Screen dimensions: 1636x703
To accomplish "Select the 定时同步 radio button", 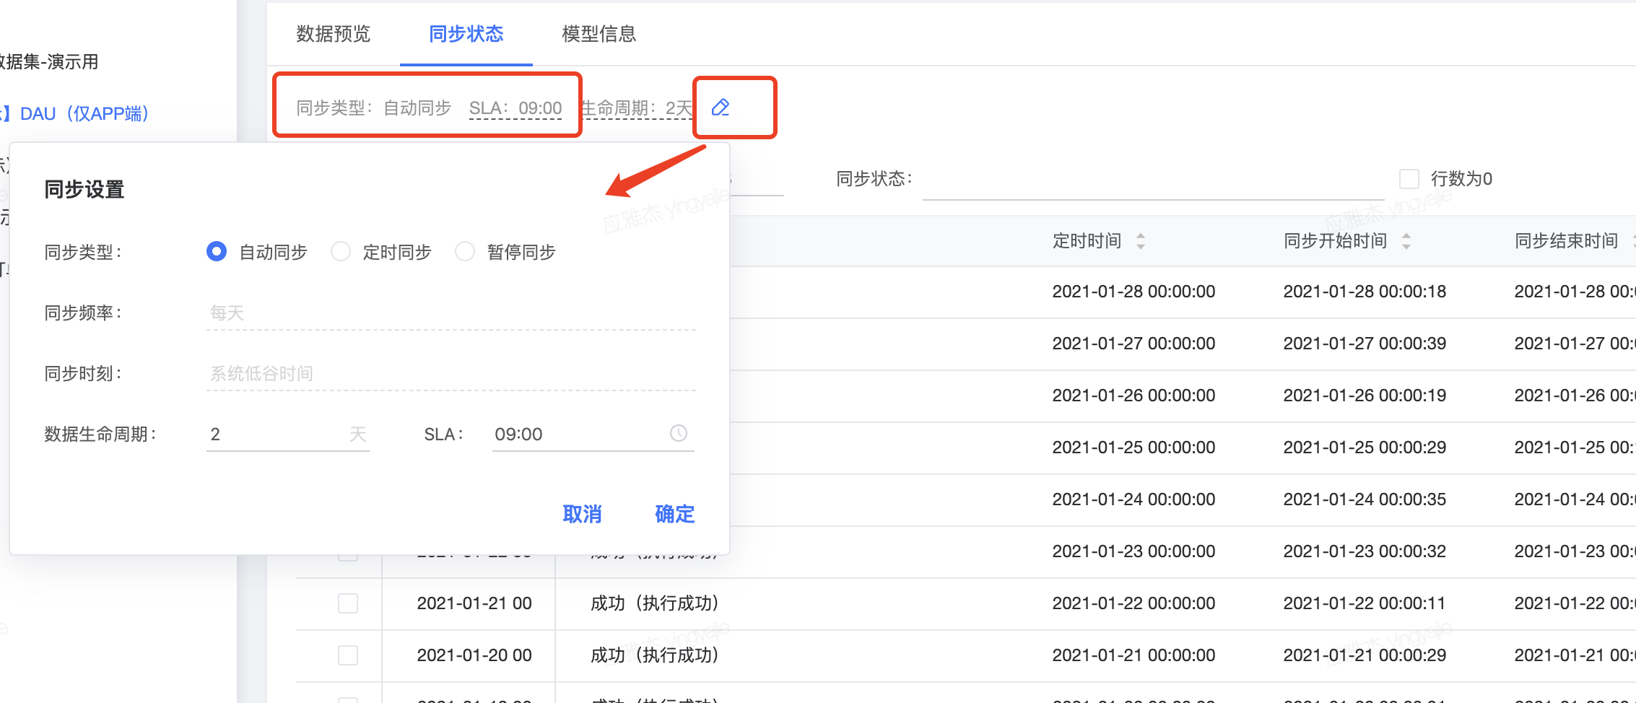I will click(341, 251).
